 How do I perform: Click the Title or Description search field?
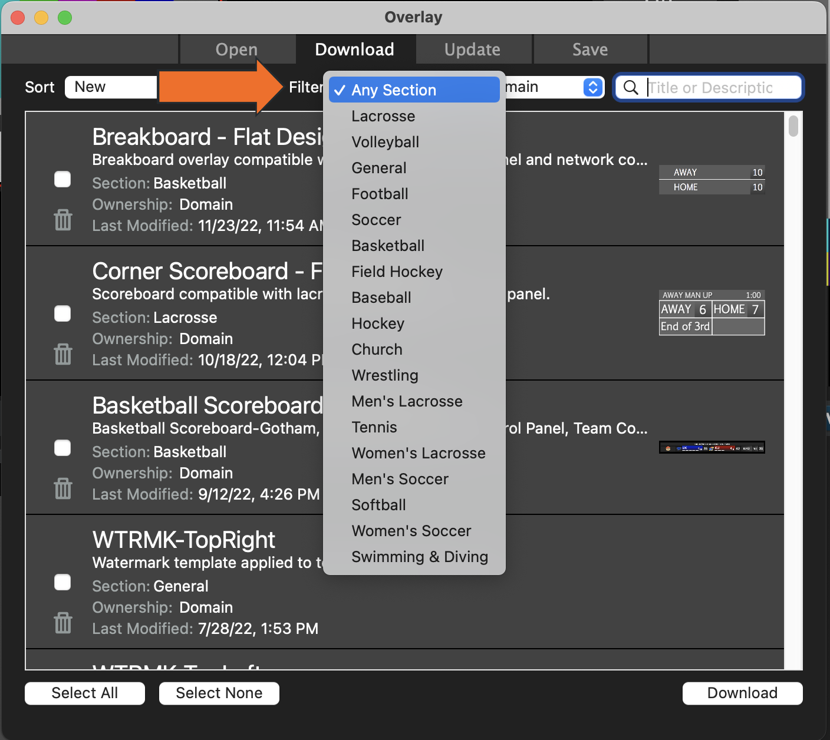pos(719,87)
